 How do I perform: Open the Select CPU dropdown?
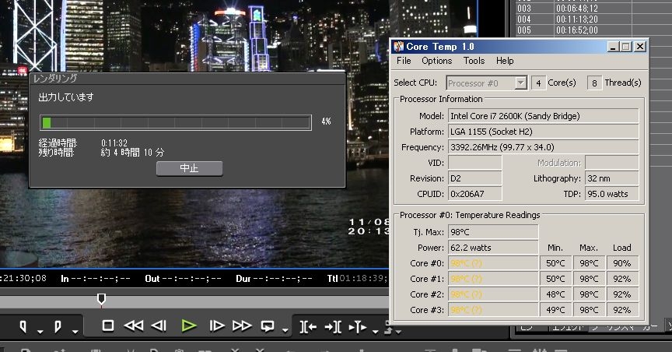487,83
